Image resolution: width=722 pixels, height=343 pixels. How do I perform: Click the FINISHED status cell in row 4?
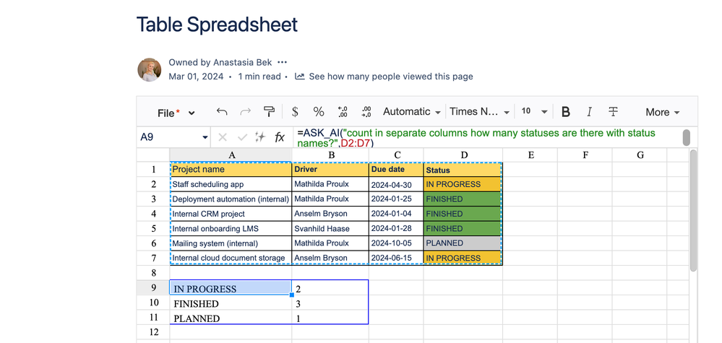coord(463,213)
